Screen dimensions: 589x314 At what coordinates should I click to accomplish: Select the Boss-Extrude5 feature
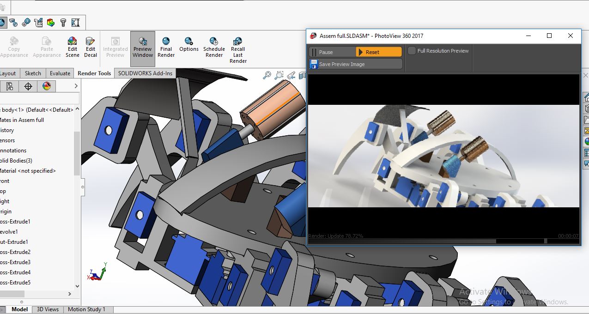pyautogui.click(x=15, y=283)
